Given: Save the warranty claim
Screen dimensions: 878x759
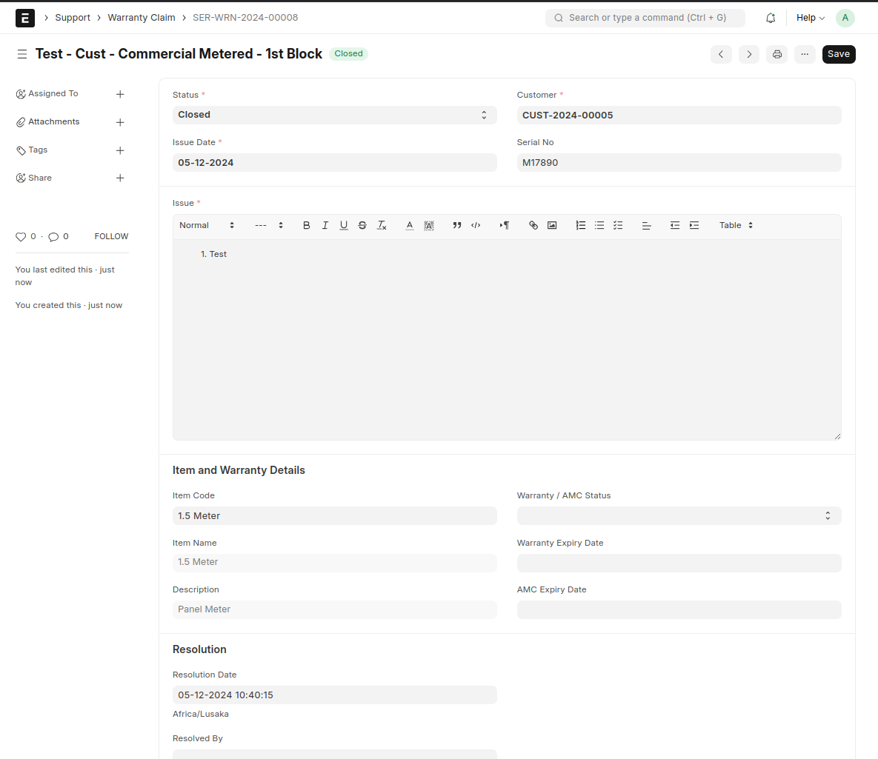Looking at the screenshot, I should tap(838, 54).
